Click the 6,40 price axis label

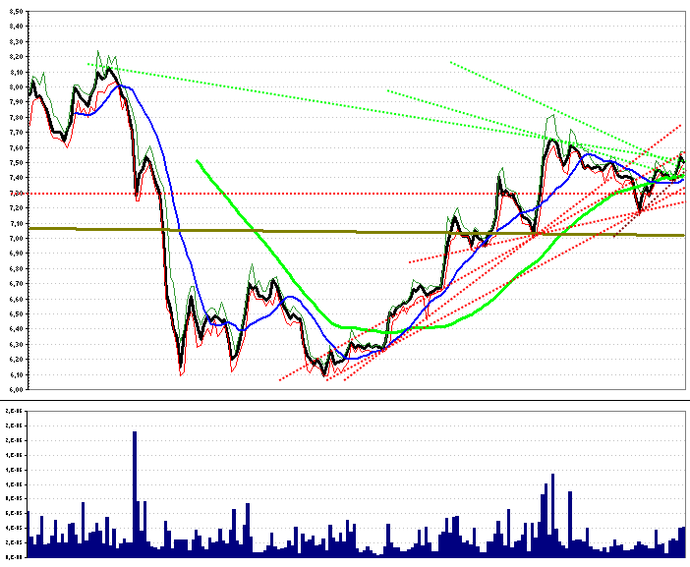[x=16, y=329]
